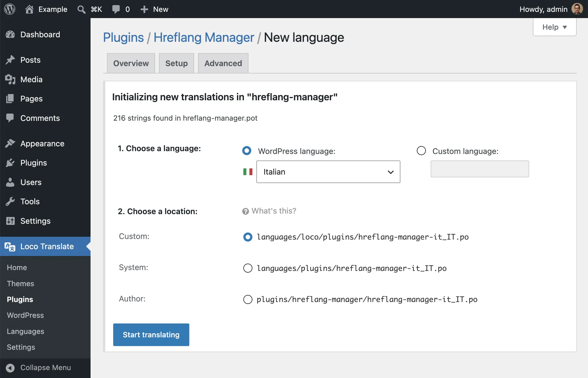Click the Dashboard gauge icon

(10, 34)
